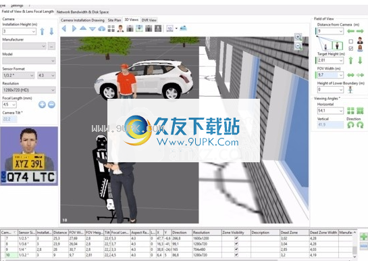This screenshot has width=368, height=261.
Task: Click the person icon beside Height of Lower Boundary
Action: pos(350,89)
